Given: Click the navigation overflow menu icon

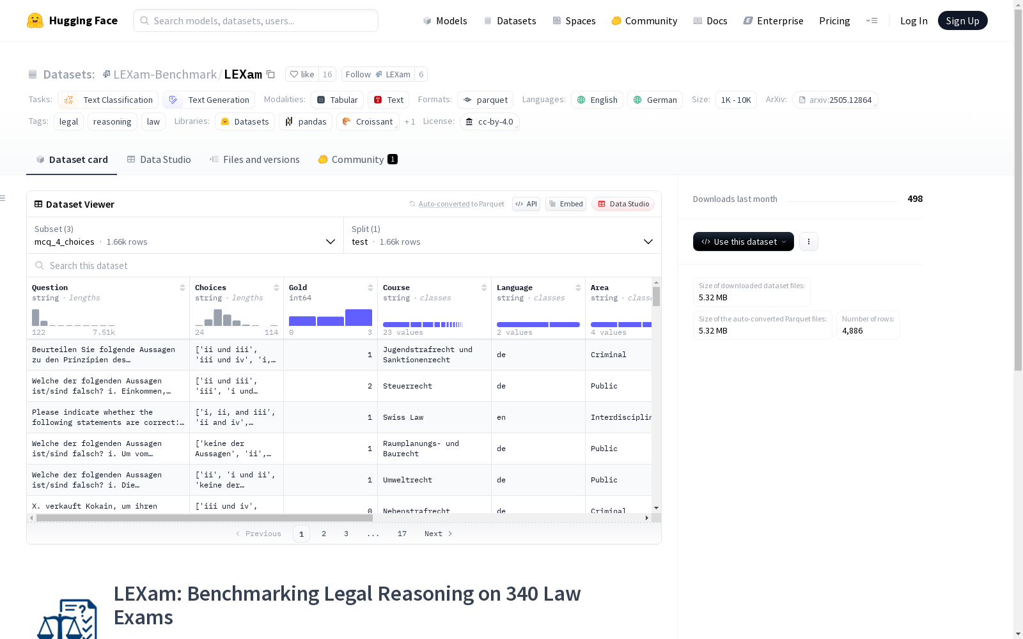Looking at the screenshot, I should tap(871, 20).
